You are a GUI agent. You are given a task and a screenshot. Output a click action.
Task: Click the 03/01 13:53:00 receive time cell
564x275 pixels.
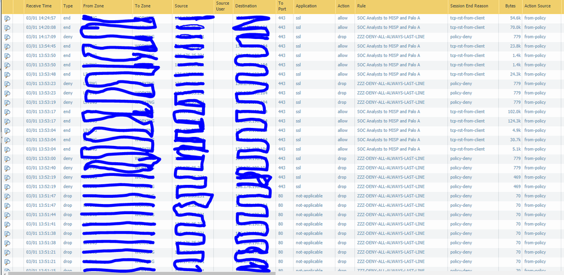click(41, 158)
